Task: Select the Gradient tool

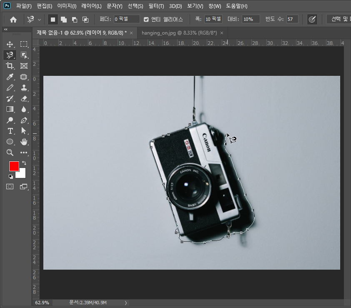Action: (10, 109)
